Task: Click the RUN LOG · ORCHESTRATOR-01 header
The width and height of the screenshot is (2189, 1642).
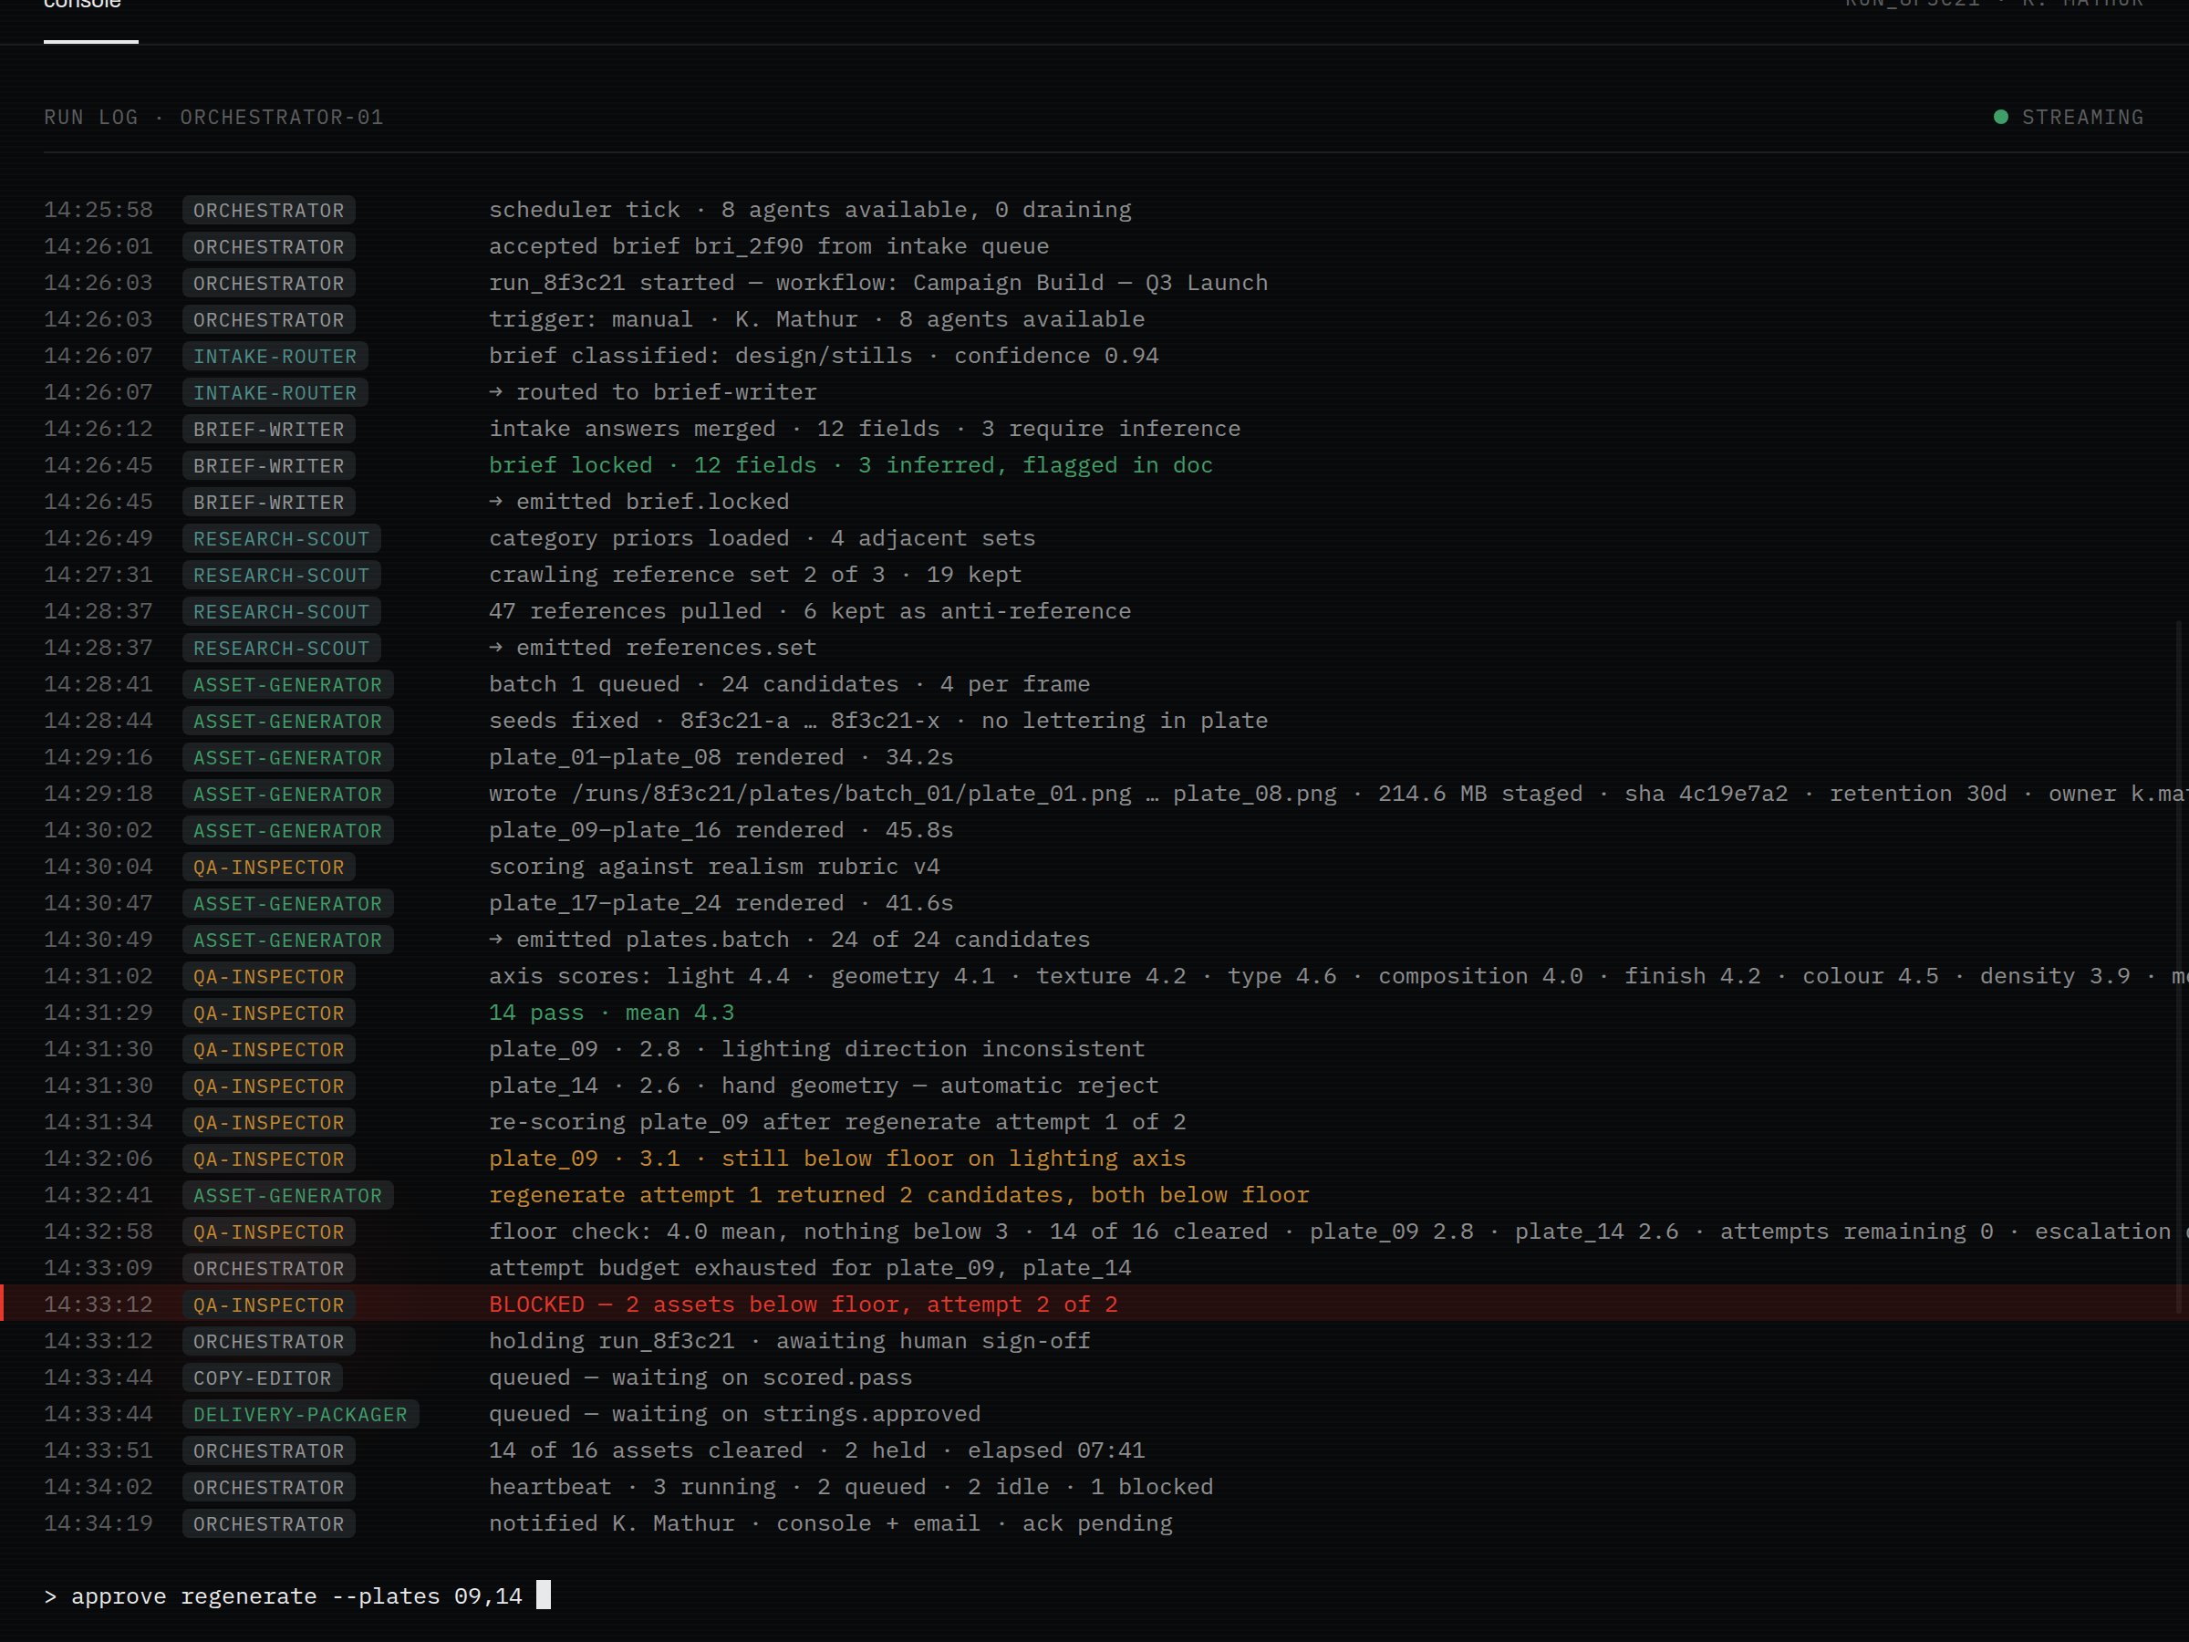Action: coord(213,117)
